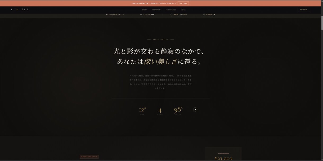The height and width of the screenshot is (161, 323).
Task: Click the page's vertical scrollbar thumb
Action: point(322,23)
